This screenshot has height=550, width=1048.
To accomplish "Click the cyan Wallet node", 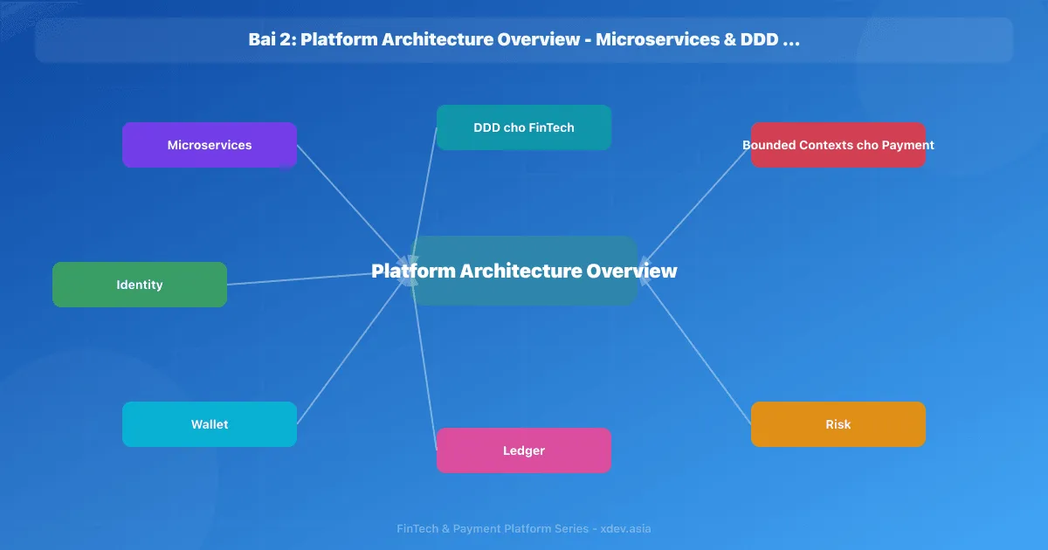I will [210, 424].
